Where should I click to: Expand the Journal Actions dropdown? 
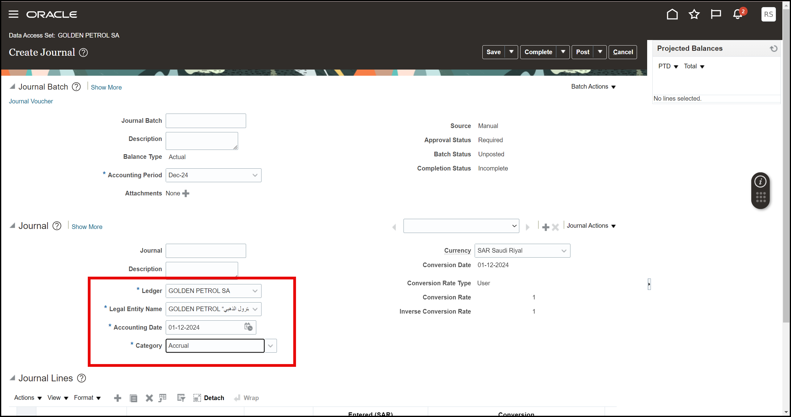coord(591,226)
